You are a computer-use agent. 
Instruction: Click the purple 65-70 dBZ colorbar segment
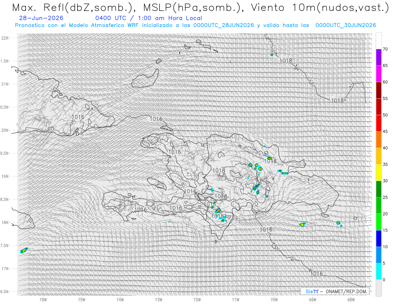[x=379, y=57]
